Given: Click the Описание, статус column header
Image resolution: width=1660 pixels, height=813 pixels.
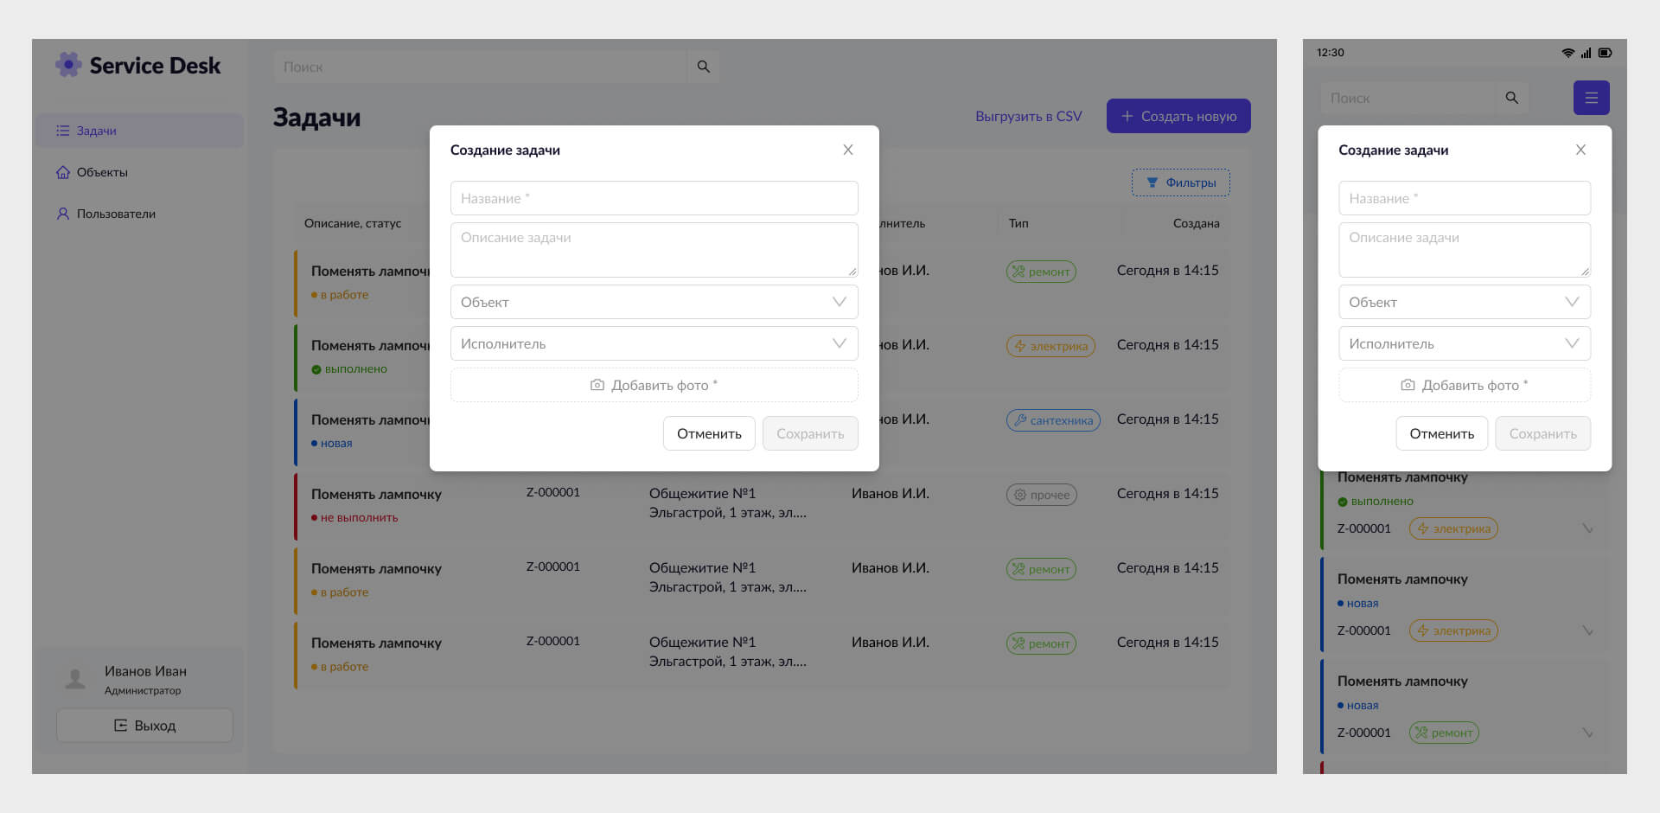Looking at the screenshot, I should coord(353,223).
